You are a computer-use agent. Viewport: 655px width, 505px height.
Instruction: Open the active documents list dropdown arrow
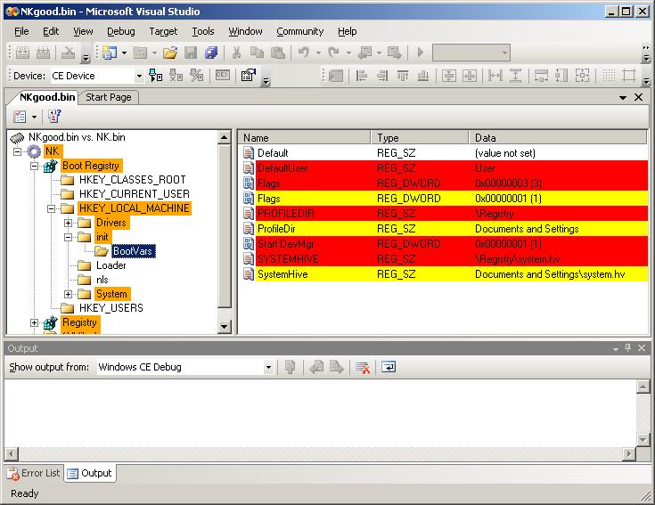[x=623, y=98]
